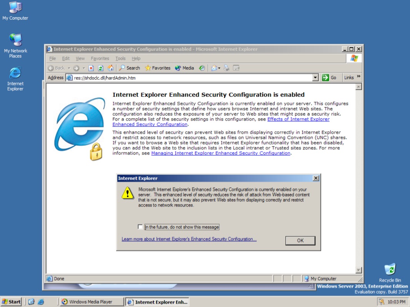The height and width of the screenshot is (307, 410).
Task: Expand the Links toolbar chevron
Action: 358,76
